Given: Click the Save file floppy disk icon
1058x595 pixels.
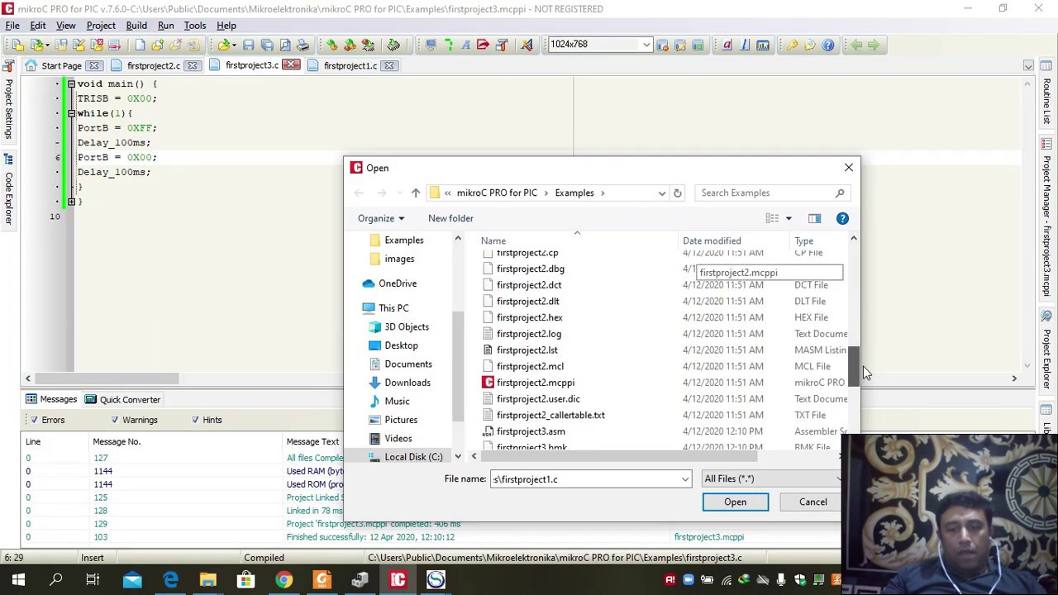Looking at the screenshot, I should point(248,45).
